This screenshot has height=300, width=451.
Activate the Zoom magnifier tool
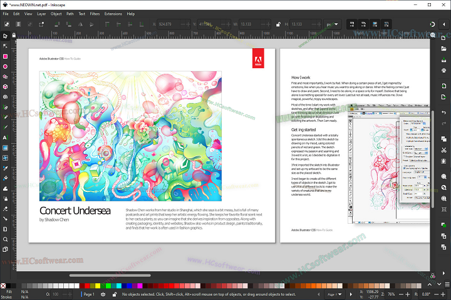[x=5, y=239]
